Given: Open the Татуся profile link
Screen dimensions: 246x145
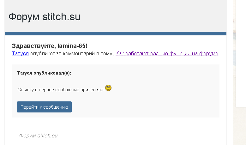Looking at the screenshot, I should [x=20, y=54].
